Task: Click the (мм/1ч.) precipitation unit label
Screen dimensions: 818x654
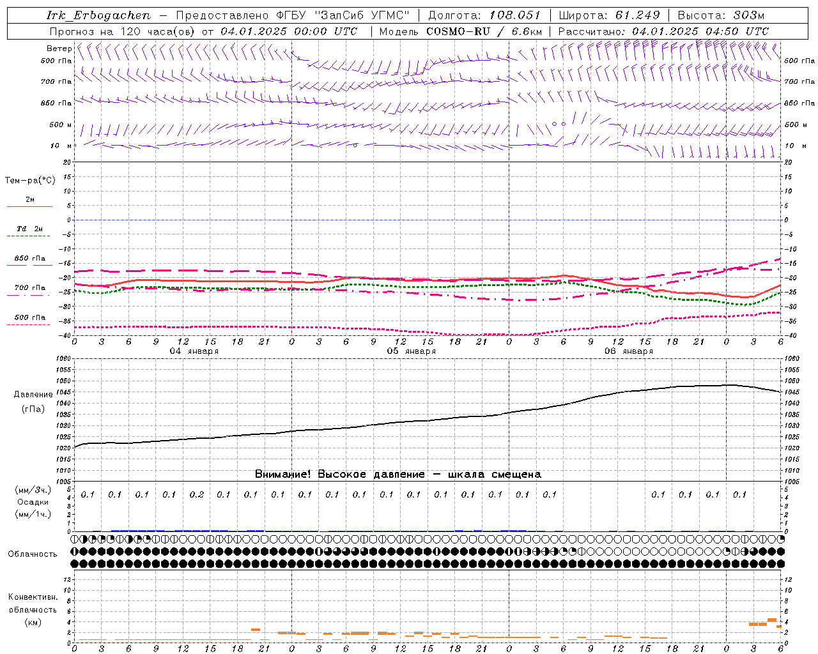Action: (x=33, y=514)
